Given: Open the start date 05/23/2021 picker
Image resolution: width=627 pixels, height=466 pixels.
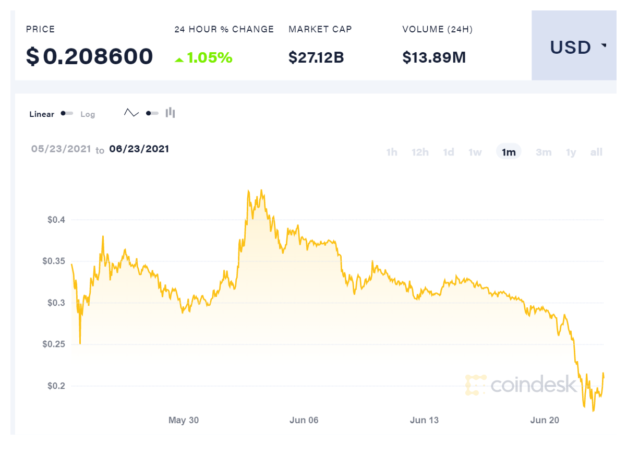Looking at the screenshot, I should tap(59, 149).
